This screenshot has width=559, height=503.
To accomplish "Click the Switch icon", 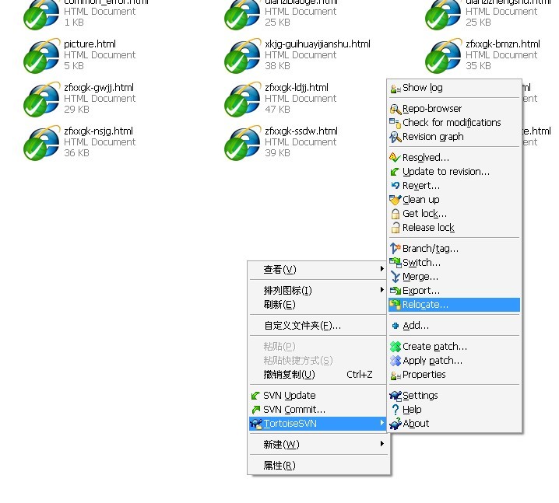I will click(396, 263).
